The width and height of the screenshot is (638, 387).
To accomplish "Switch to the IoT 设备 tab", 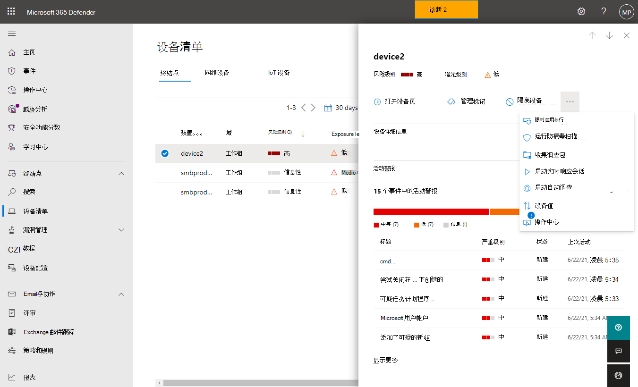I will (x=279, y=73).
